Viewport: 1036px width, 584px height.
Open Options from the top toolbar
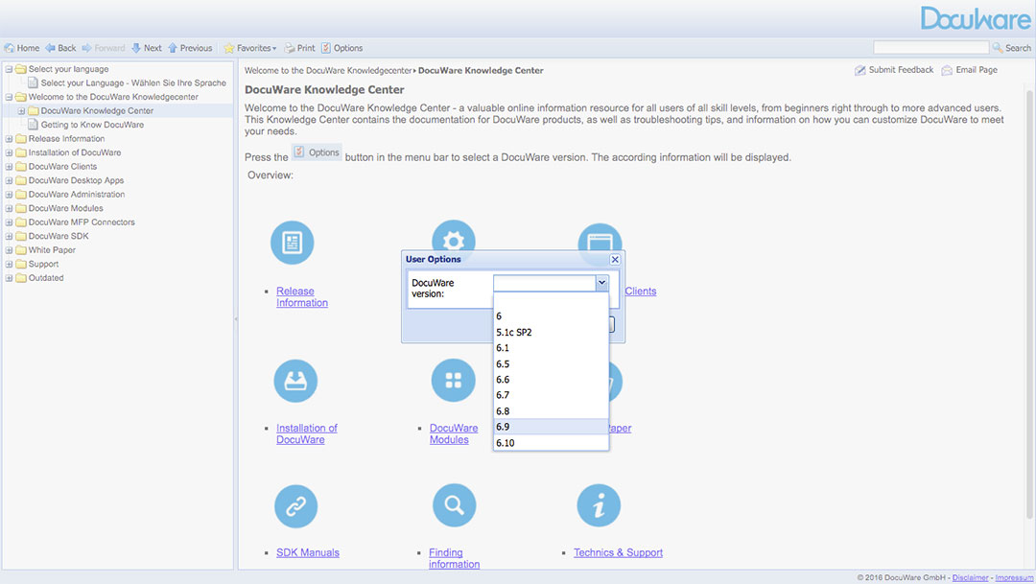point(341,48)
